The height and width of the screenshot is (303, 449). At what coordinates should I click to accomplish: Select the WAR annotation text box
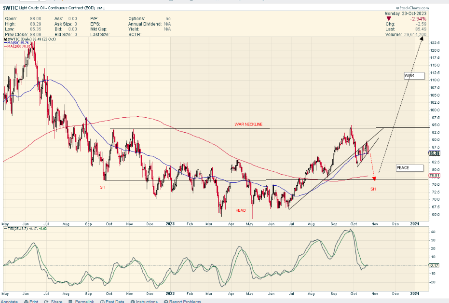click(x=414, y=76)
